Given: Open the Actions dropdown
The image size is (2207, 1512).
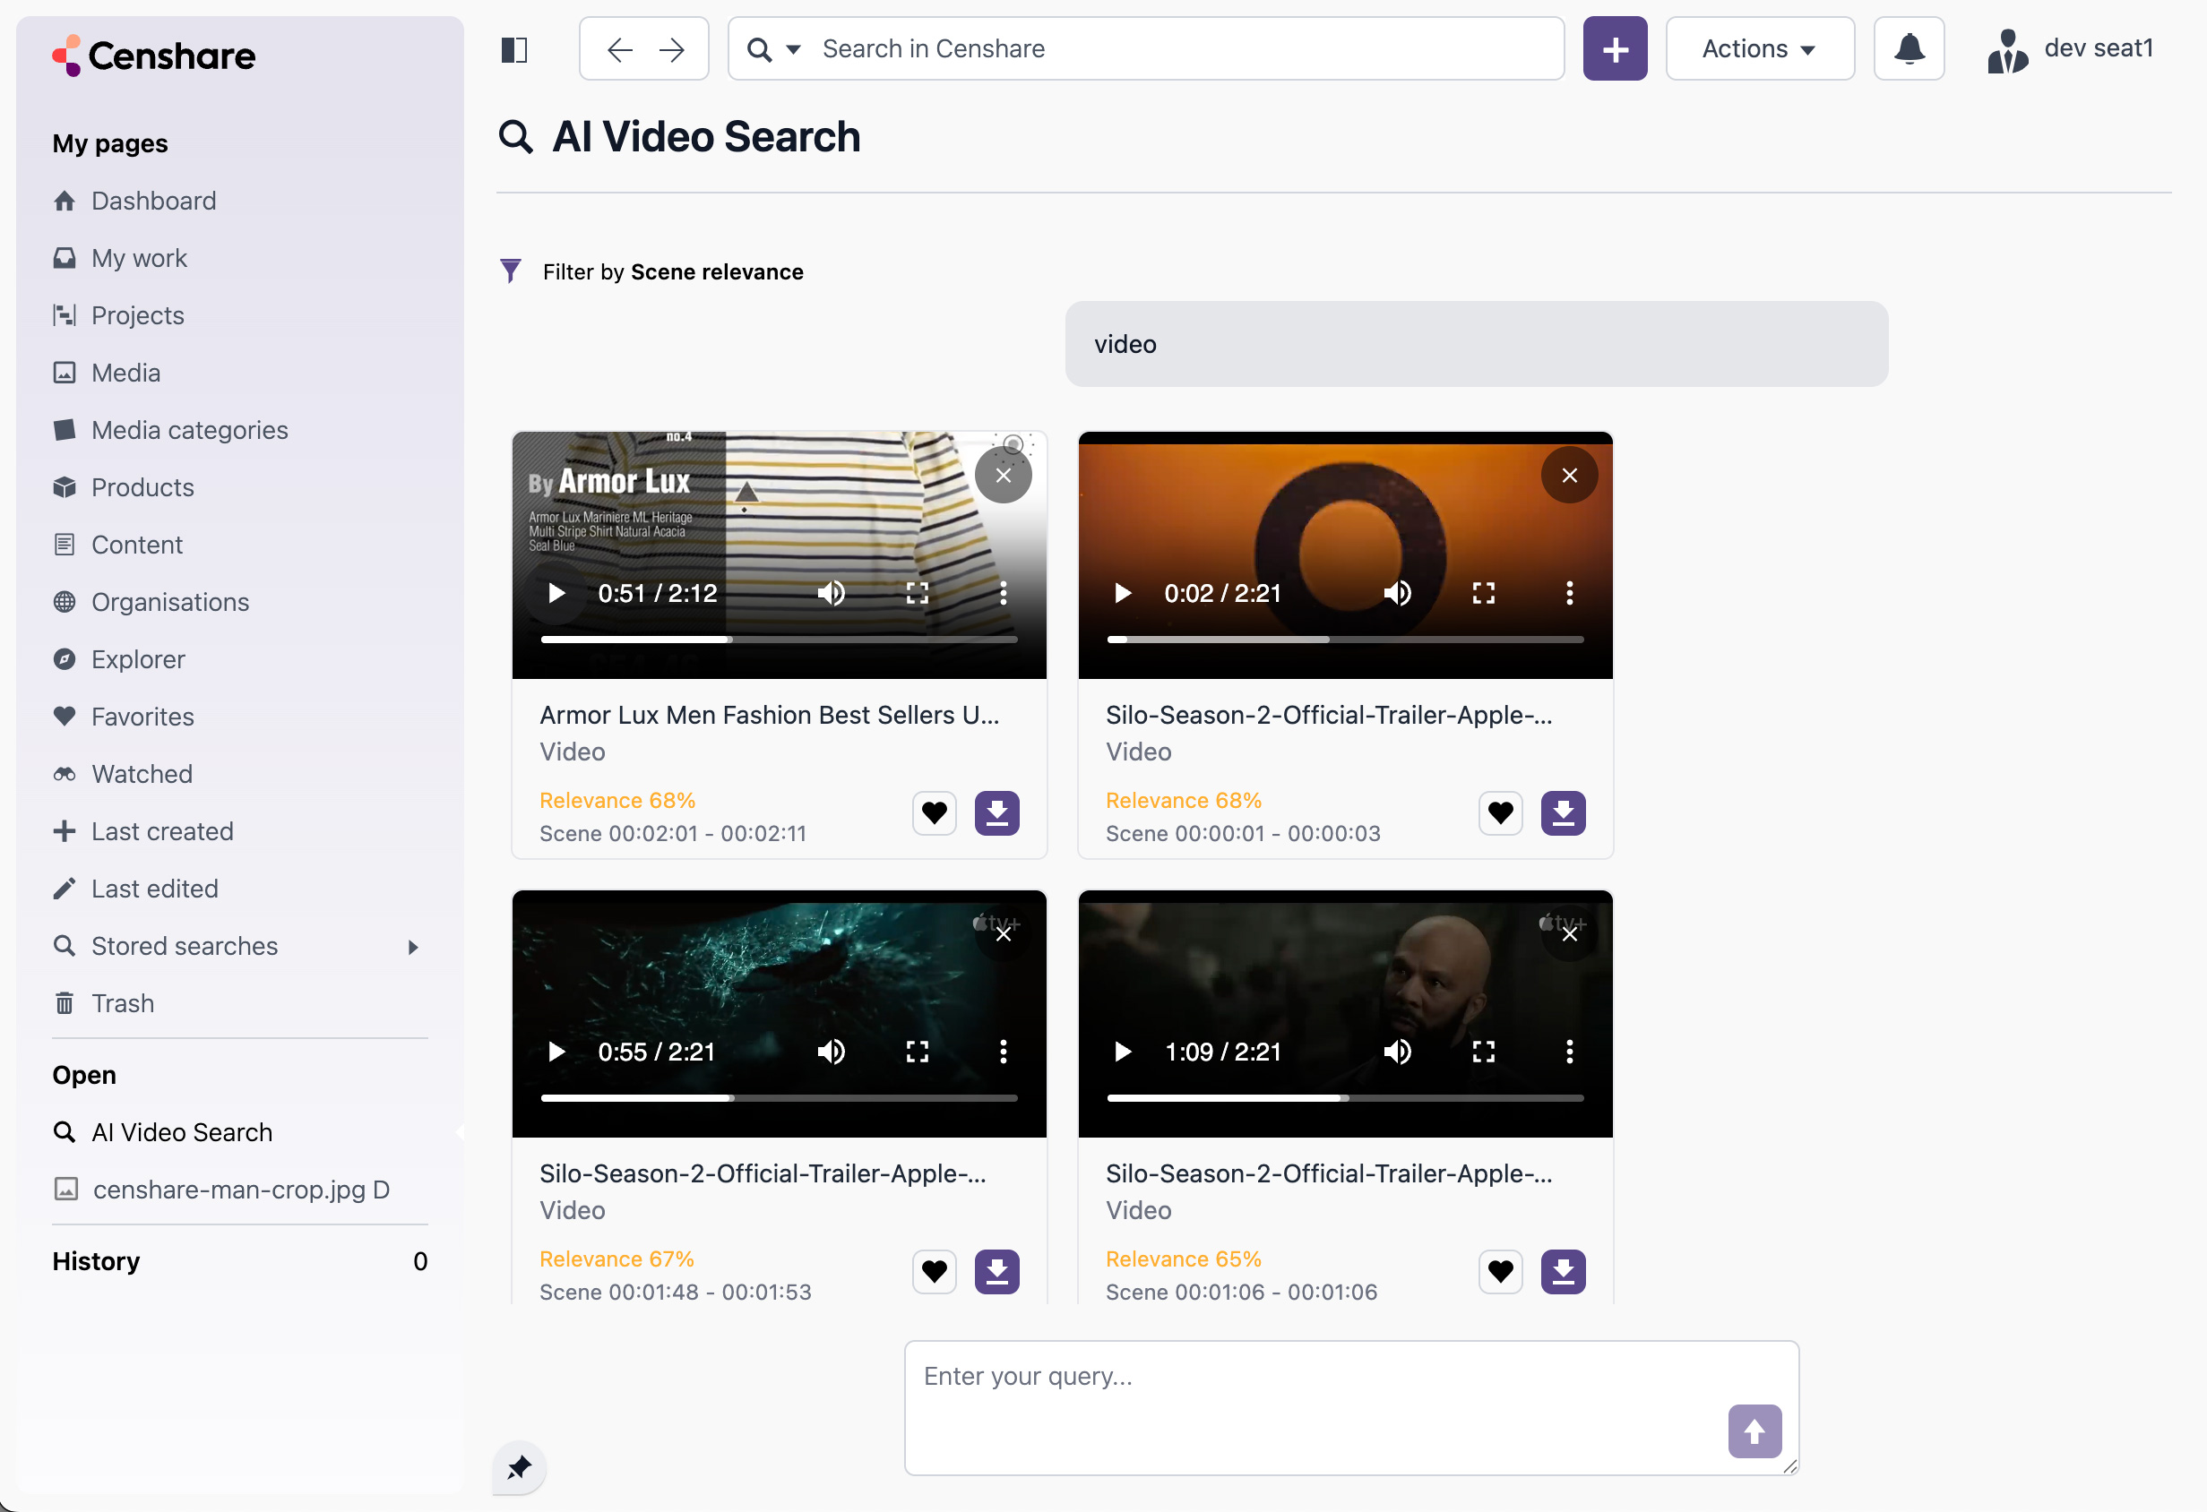Looking at the screenshot, I should (1759, 48).
